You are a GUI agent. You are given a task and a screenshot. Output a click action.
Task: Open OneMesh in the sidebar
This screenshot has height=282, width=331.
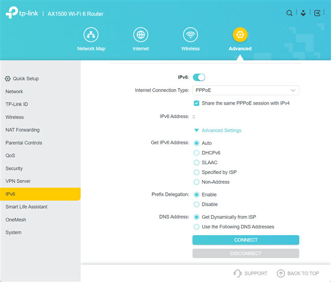(16, 220)
